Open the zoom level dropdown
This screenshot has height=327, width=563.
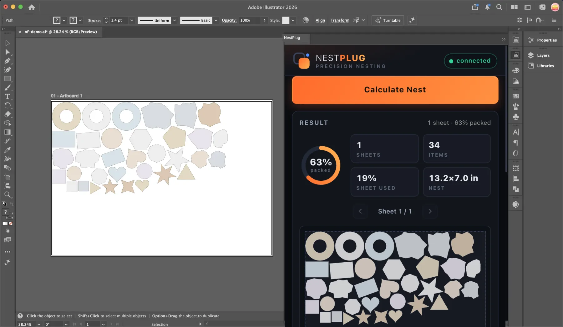tap(39, 324)
